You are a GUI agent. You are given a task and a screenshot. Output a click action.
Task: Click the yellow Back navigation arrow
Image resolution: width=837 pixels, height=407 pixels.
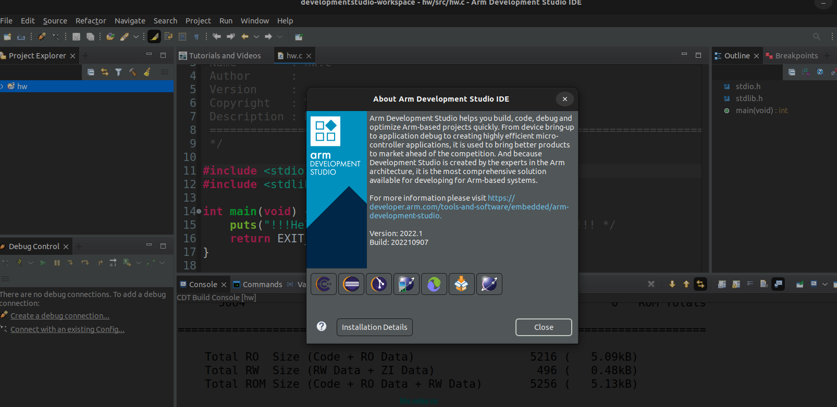245,36
